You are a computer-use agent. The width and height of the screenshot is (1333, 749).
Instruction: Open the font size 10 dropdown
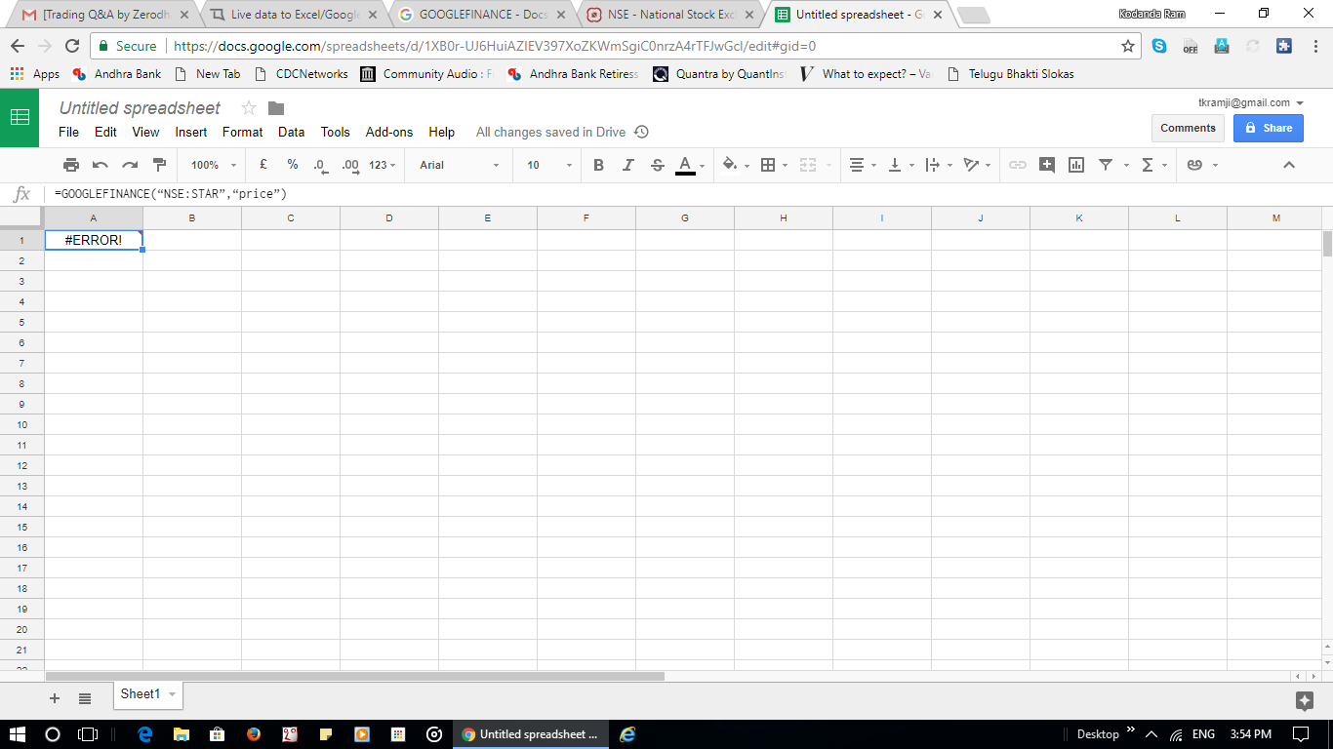[548, 165]
